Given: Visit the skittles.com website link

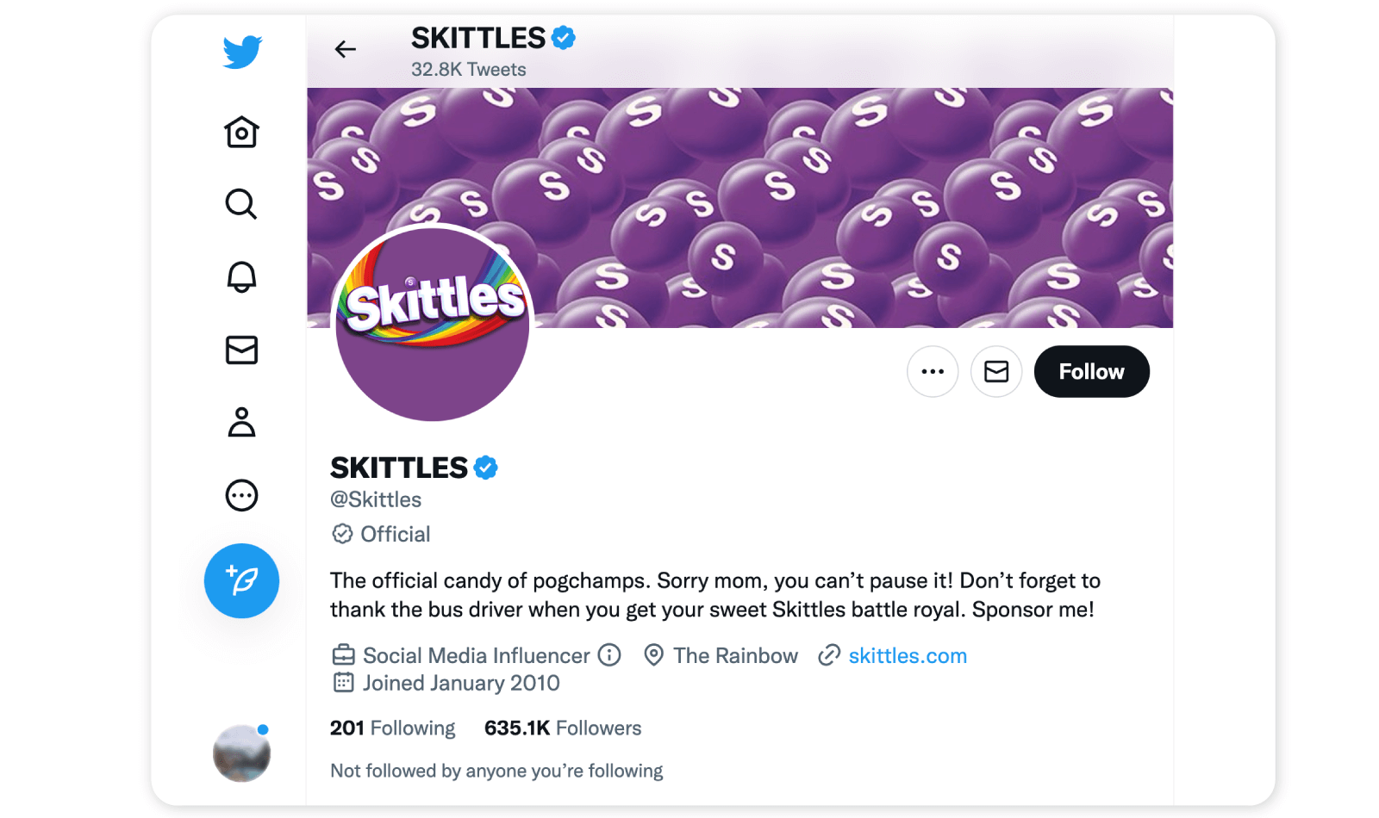Looking at the screenshot, I should [908, 655].
